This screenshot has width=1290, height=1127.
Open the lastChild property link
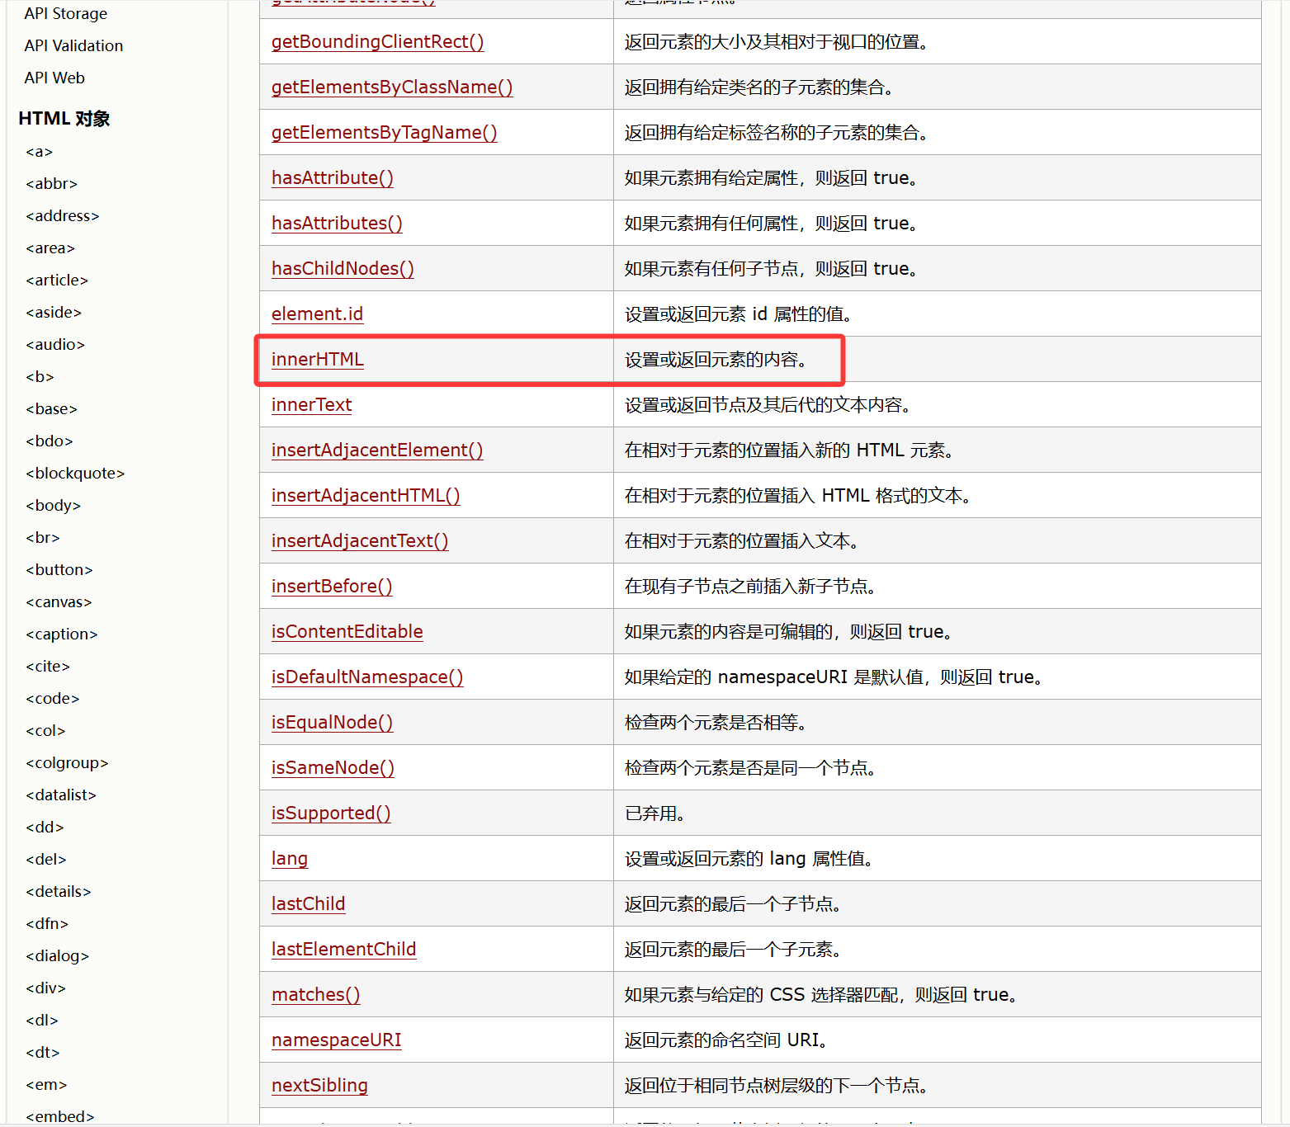click(x=308, y=903)
